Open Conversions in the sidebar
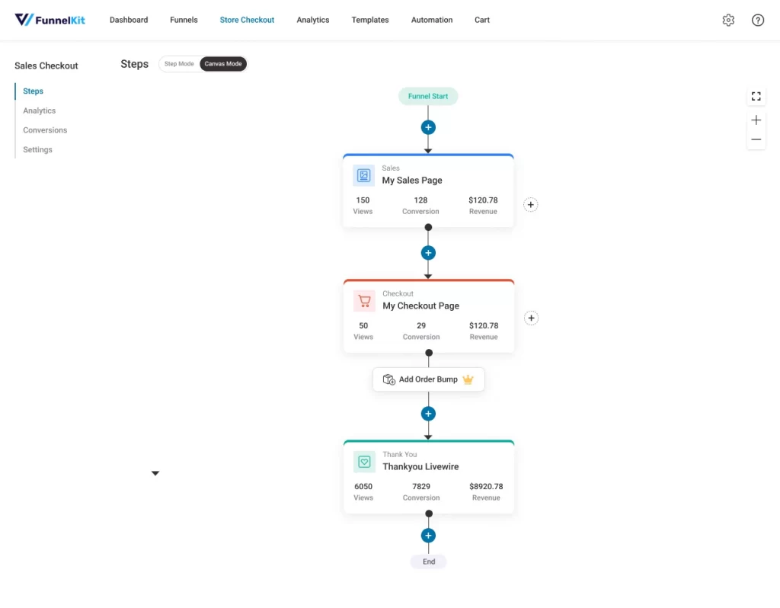The height and width of the screenshot is (608, 780). (x=45, y=130)
